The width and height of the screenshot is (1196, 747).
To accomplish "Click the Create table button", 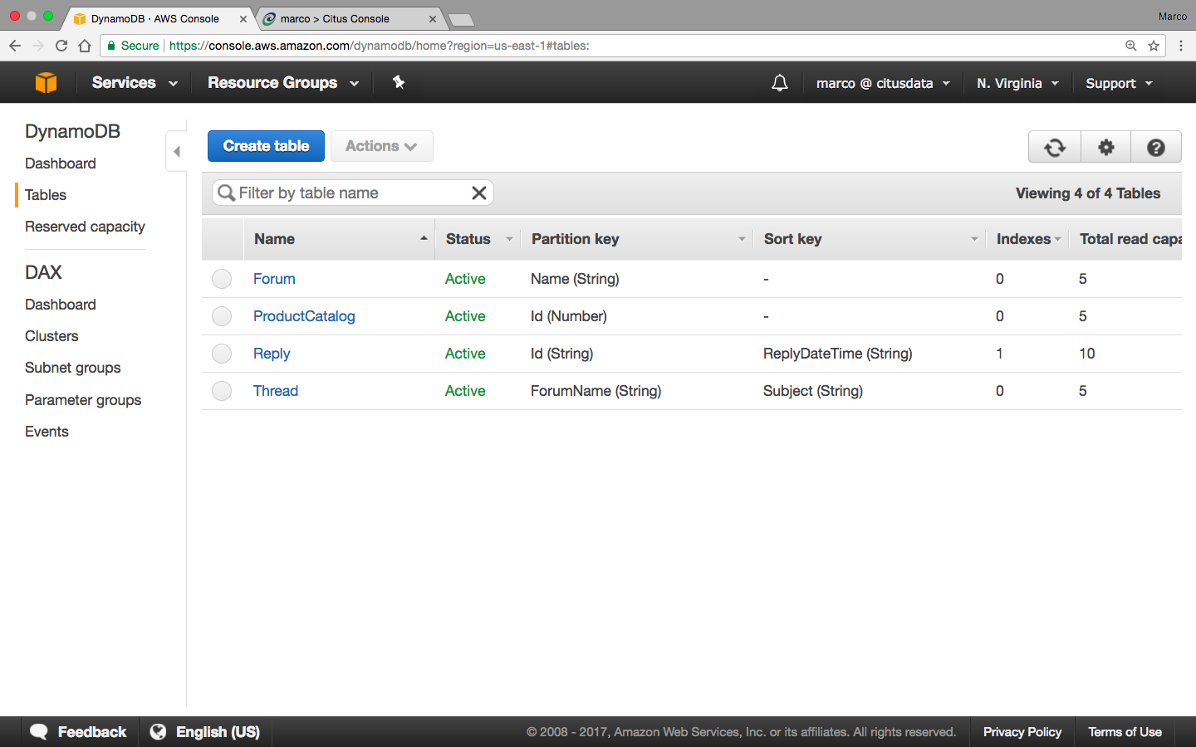I will [x=266, y=146].
